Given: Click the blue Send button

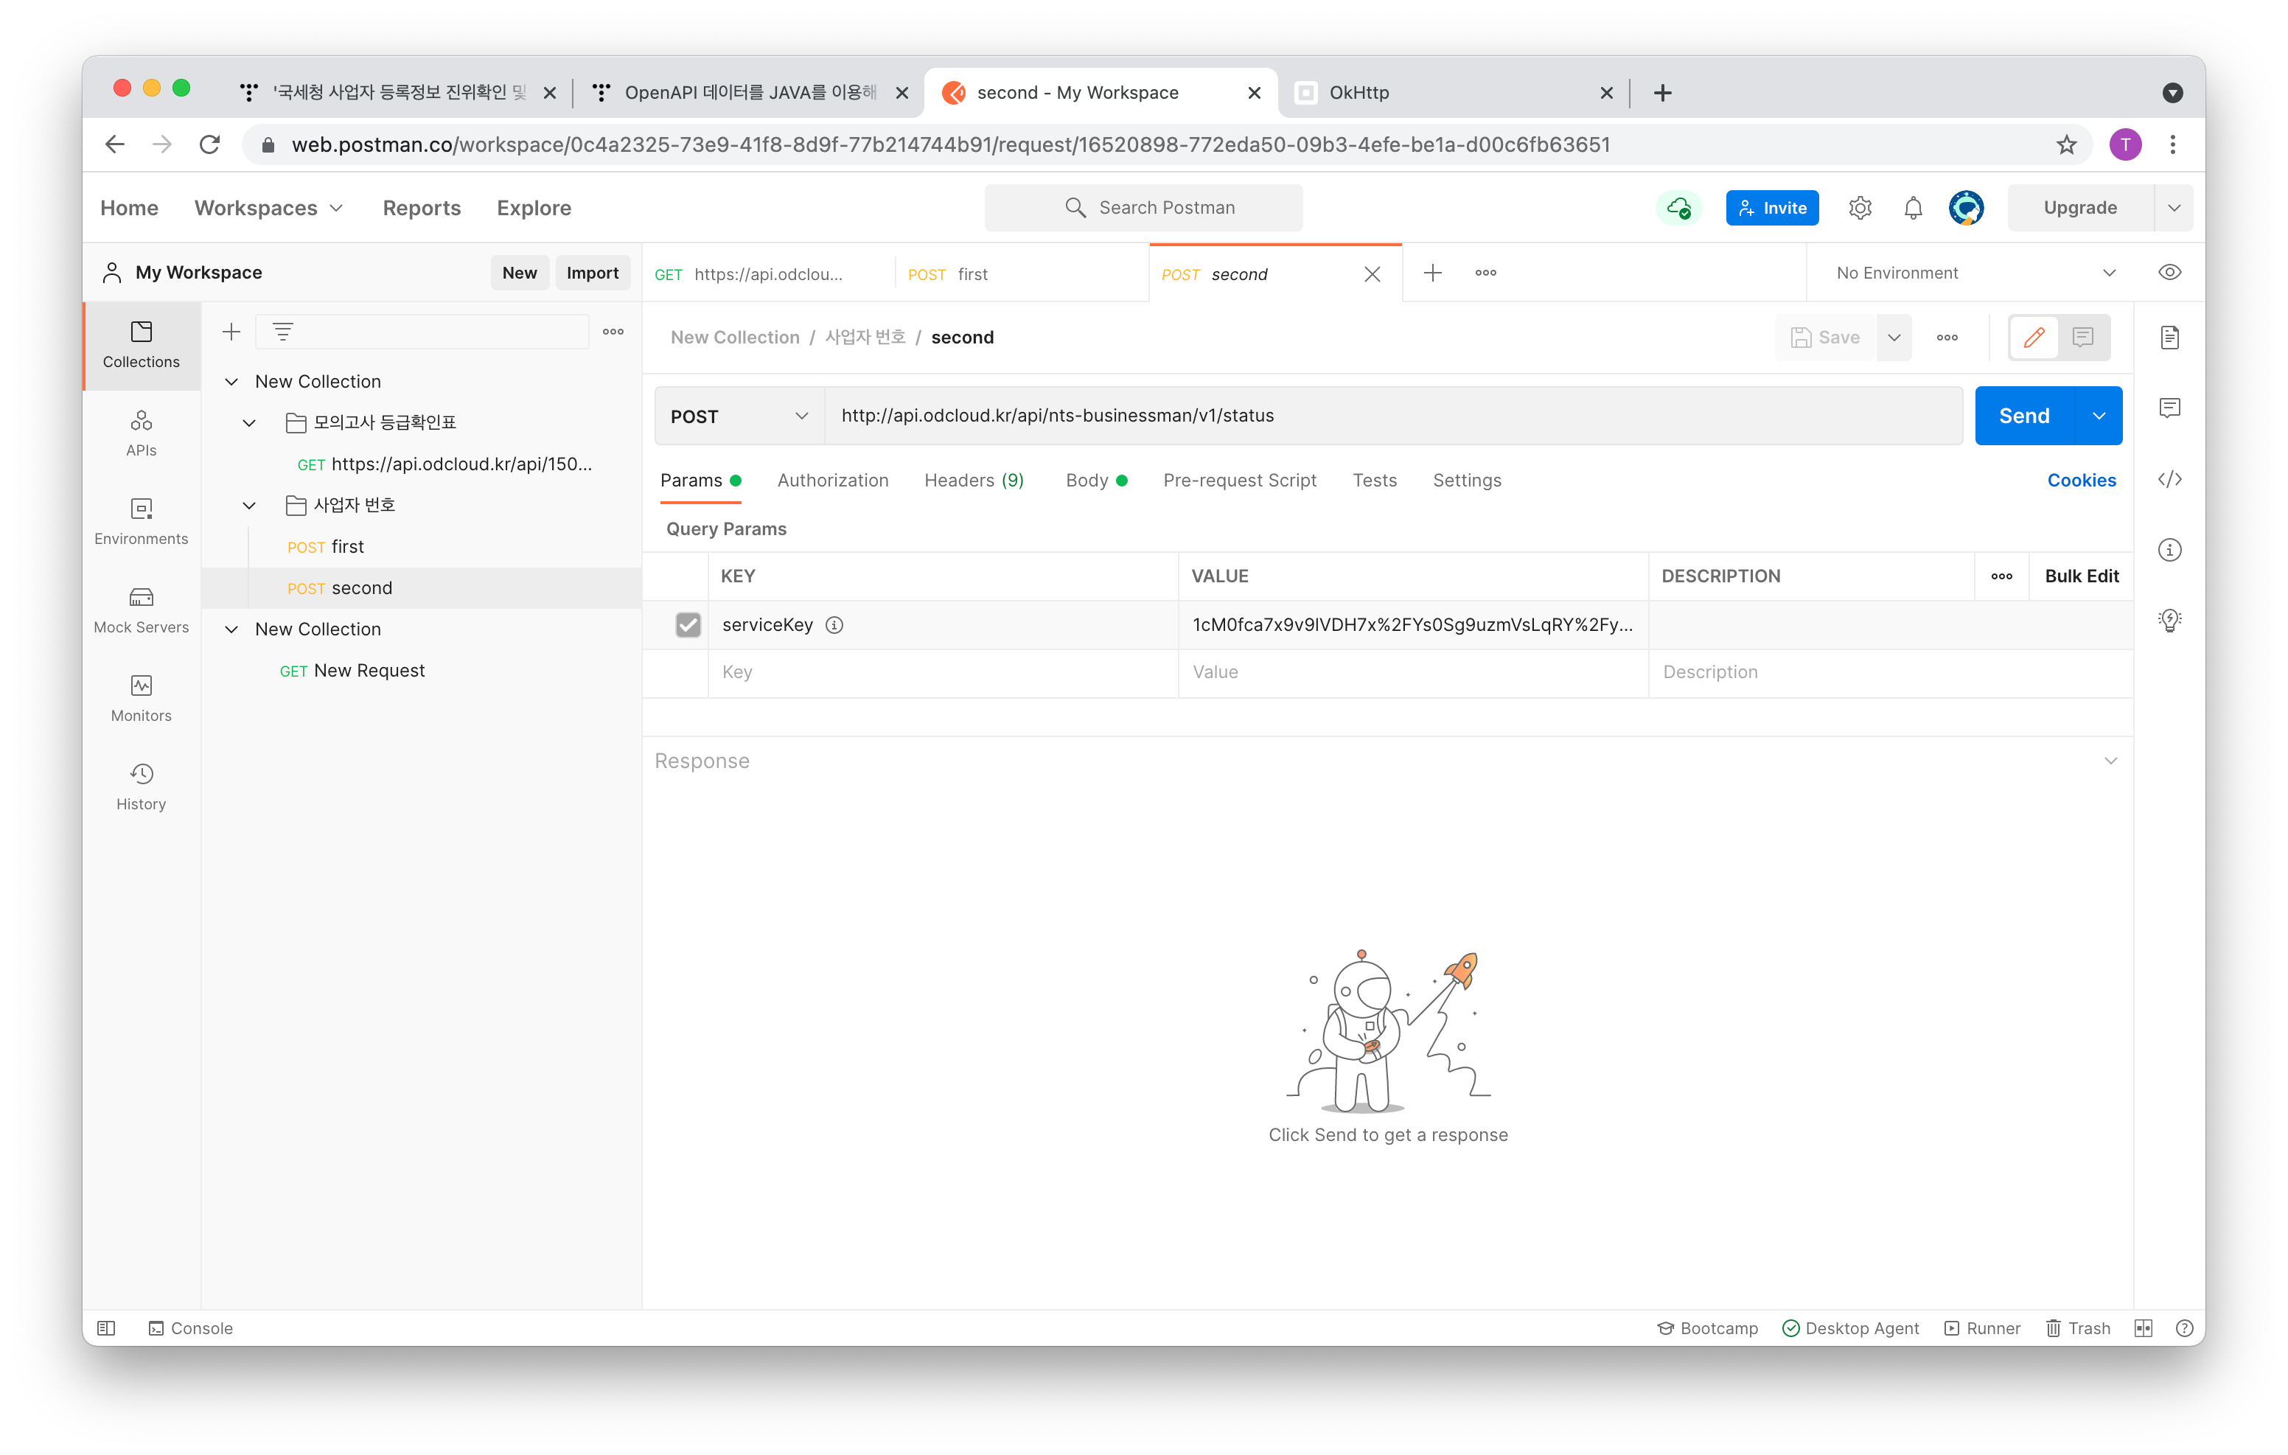Looking at the screenshot, I should pyautogui.click(x=2023, y=416).
